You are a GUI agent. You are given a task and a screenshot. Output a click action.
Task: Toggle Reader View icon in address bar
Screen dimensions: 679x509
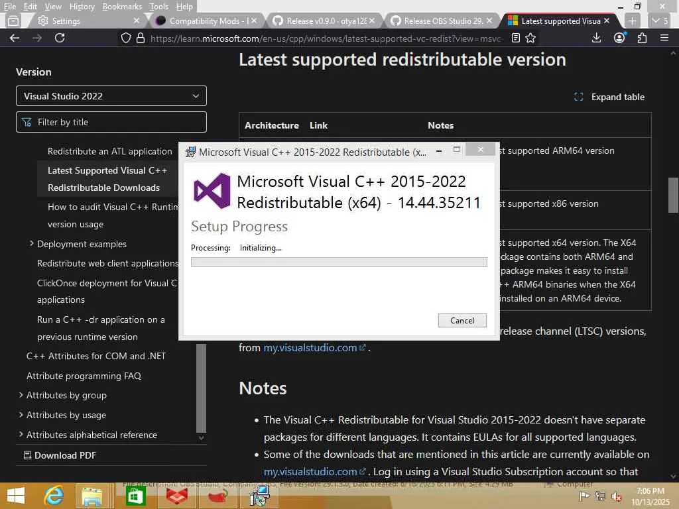click(515, 38)
